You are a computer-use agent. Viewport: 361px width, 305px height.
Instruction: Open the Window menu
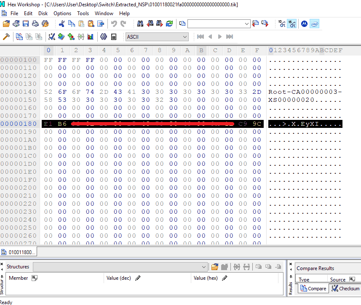coord(104,13)
